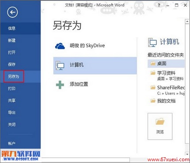Minimize the Word window
Viewport: 190px width, 163px height.
[167, 5]
